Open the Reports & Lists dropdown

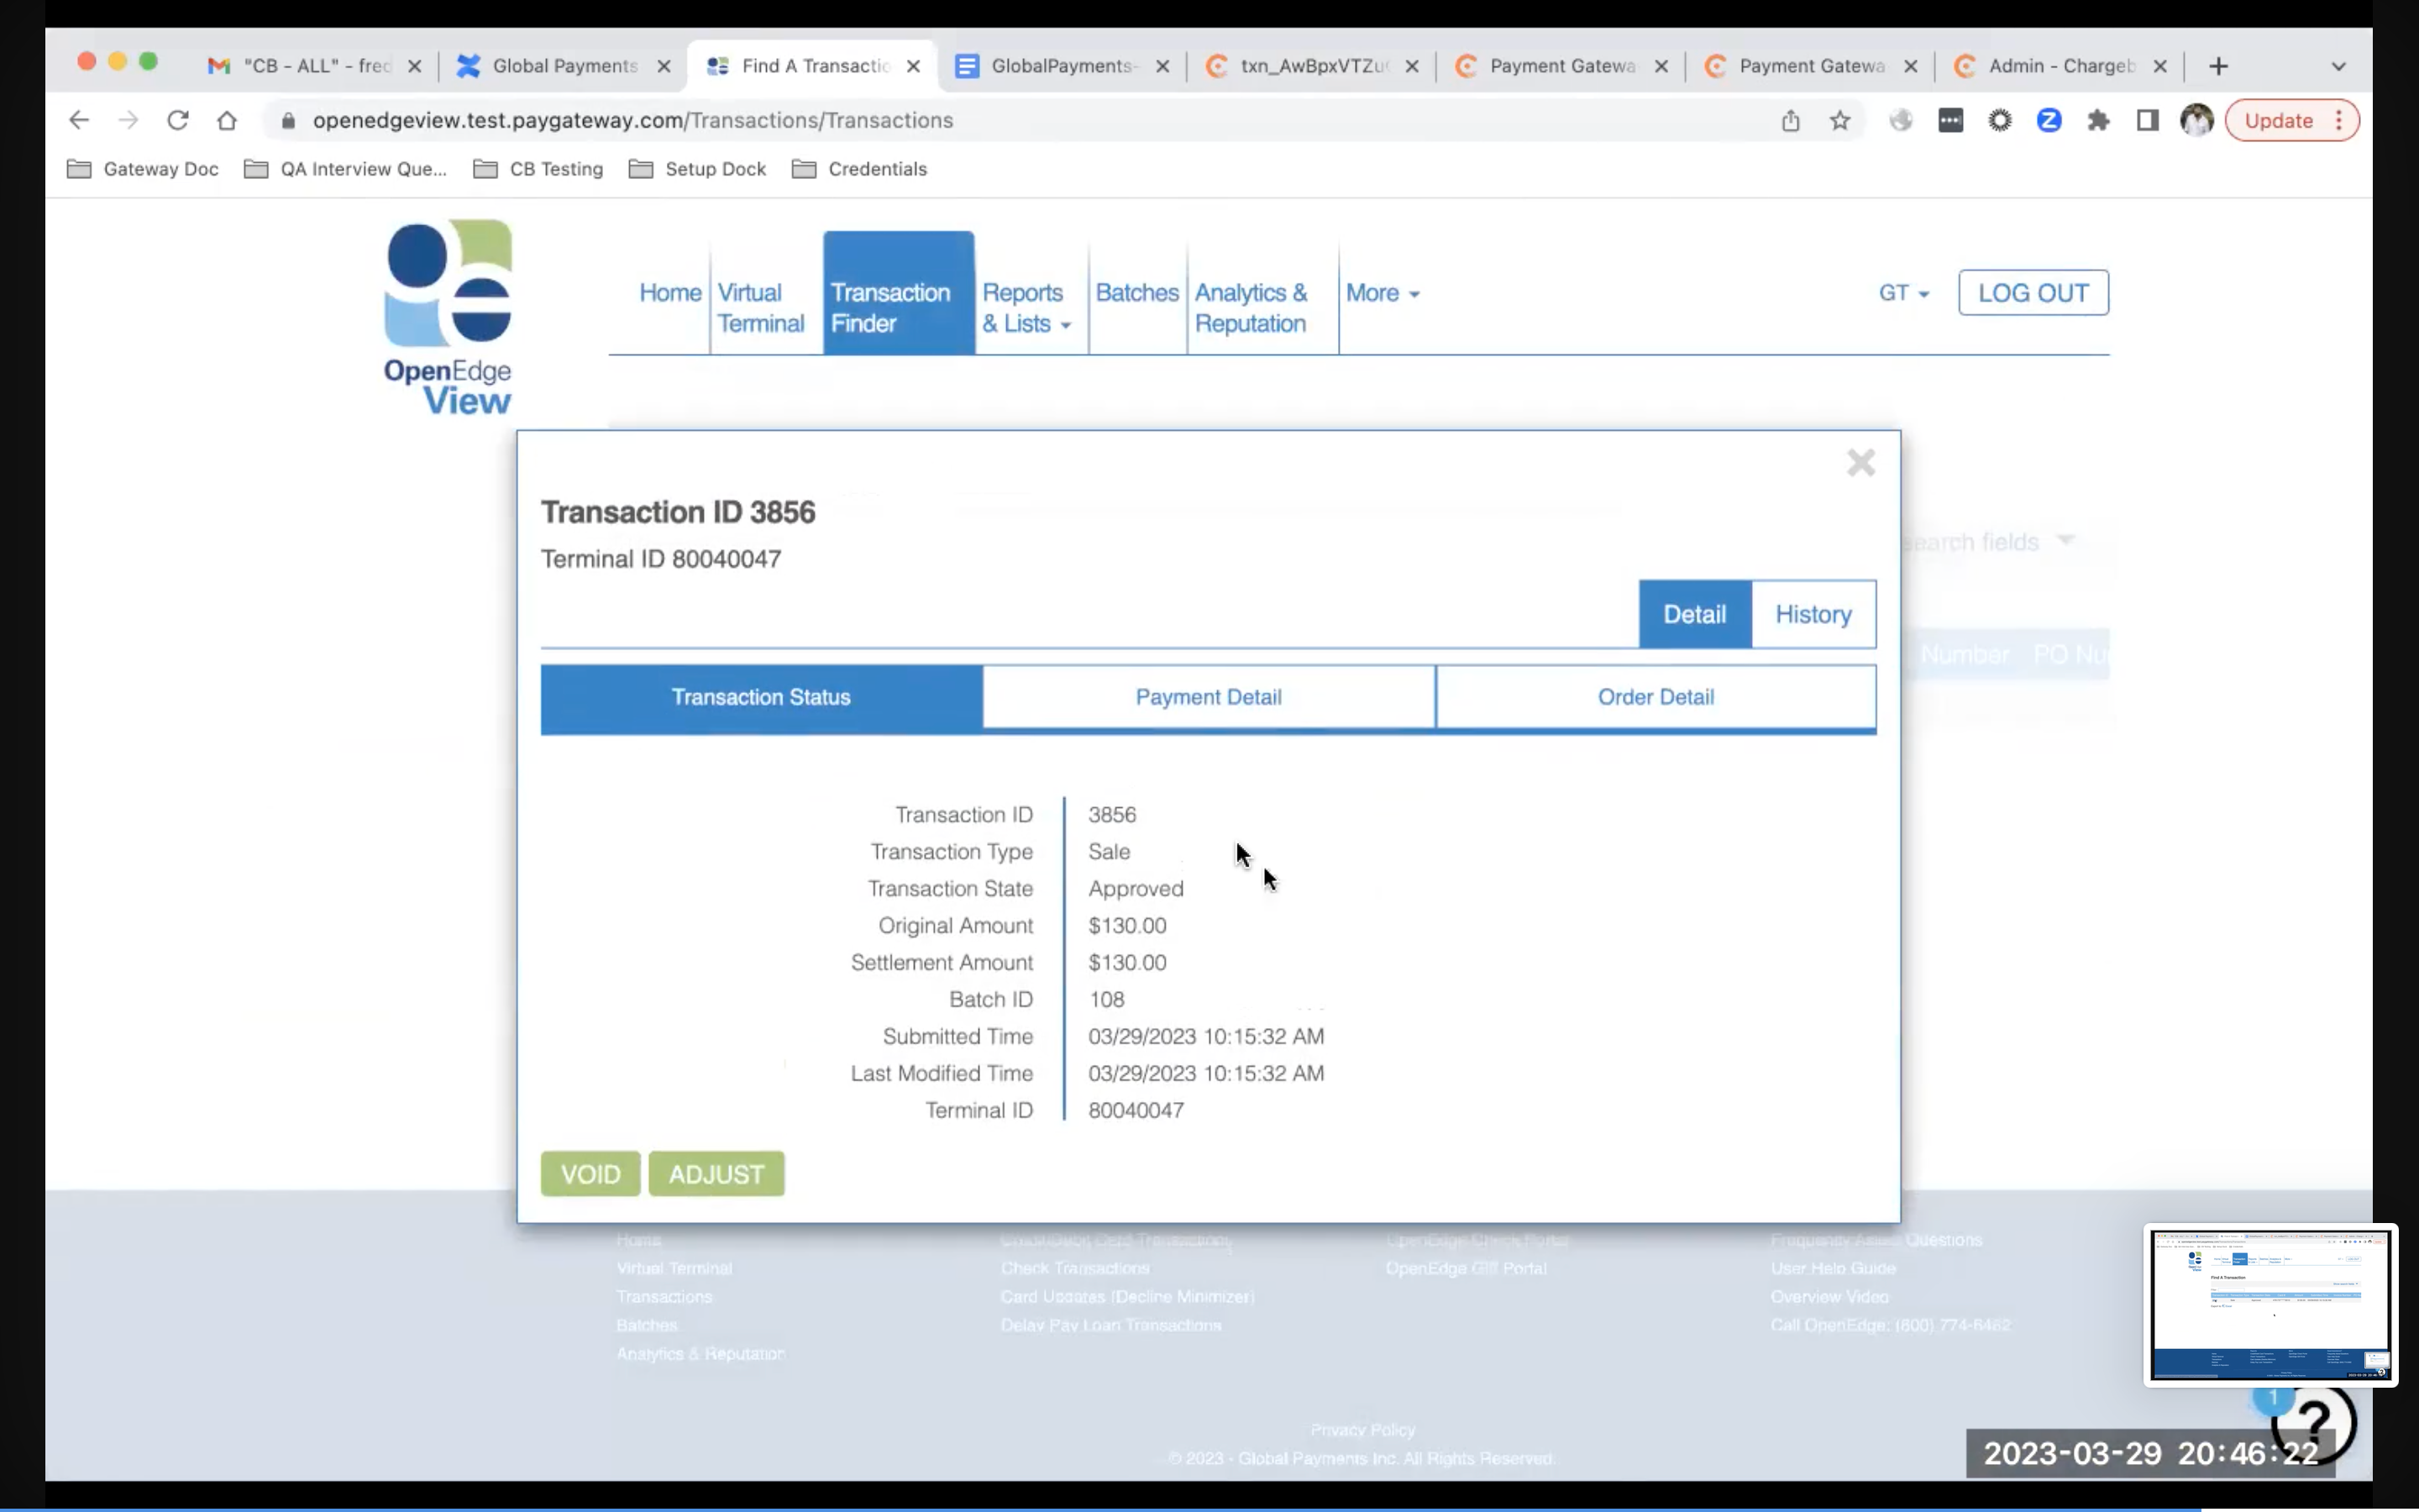point(1026,308)
